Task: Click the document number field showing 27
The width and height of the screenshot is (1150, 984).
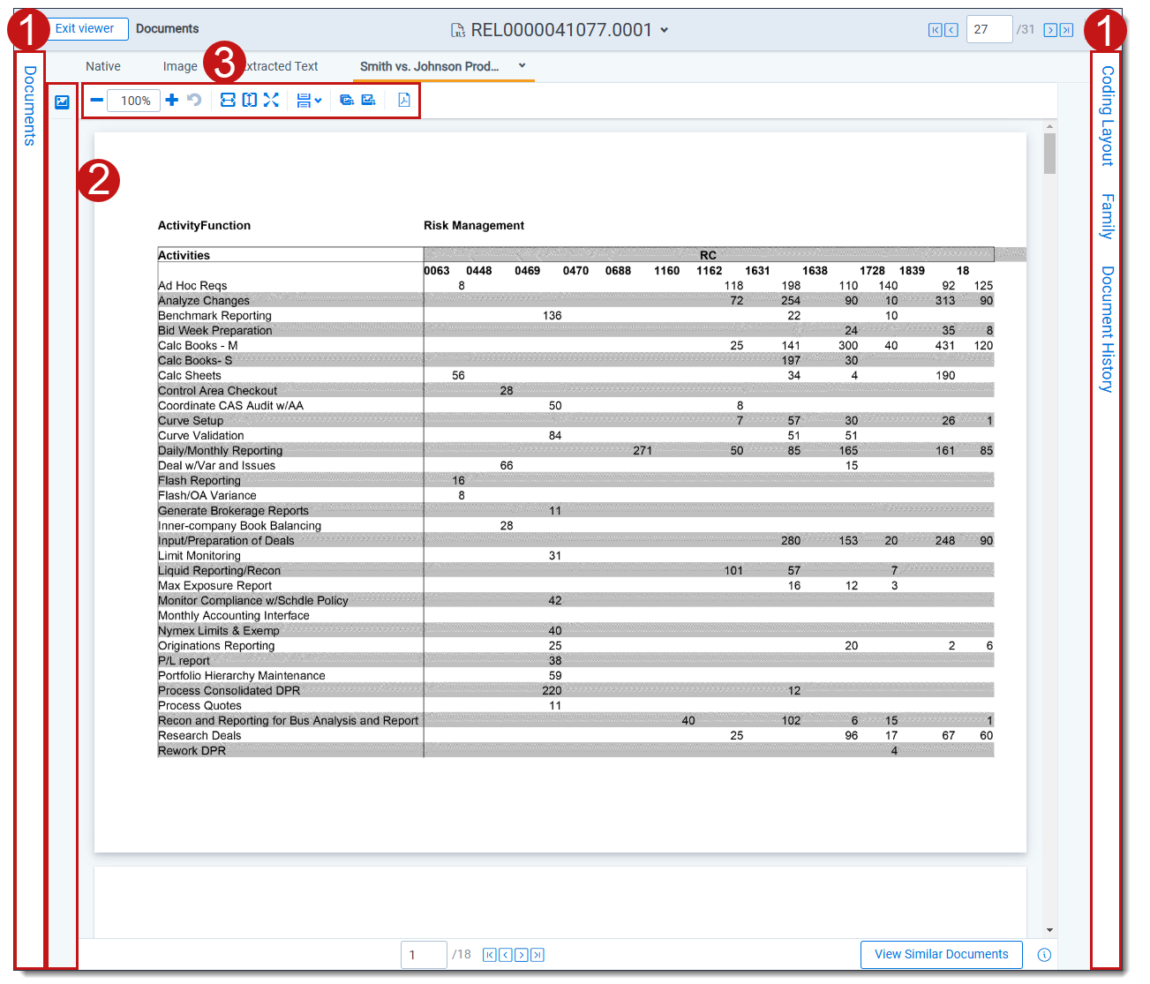Action: [x=988, y=30]
